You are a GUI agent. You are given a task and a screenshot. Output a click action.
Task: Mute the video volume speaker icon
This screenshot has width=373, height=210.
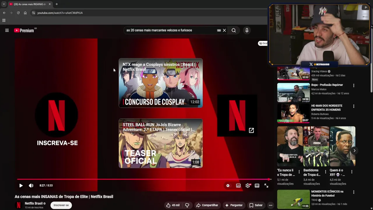pyautogui.click(x=31, y=185)
